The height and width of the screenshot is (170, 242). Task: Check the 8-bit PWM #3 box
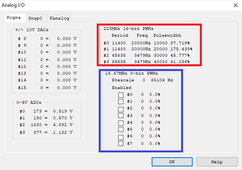pos(121,116)
